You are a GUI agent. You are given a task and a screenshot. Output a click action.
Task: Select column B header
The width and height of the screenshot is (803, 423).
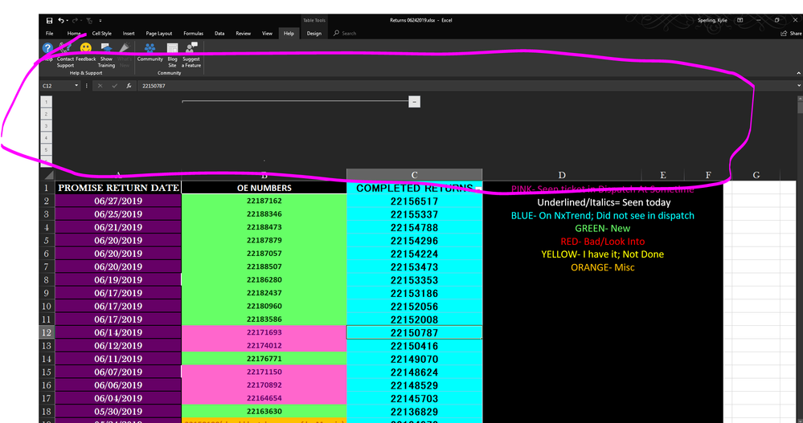(x=264, y=175)
